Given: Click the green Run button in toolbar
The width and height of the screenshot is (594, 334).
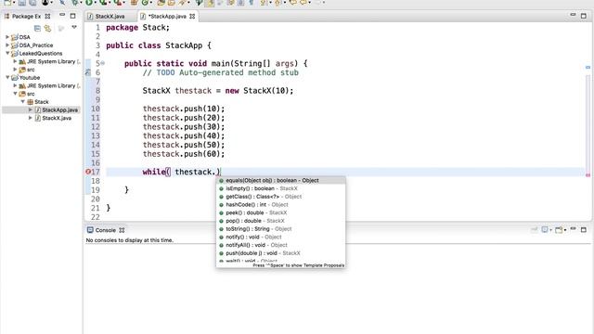Looking at the screenshot, I should pos(88,2).
